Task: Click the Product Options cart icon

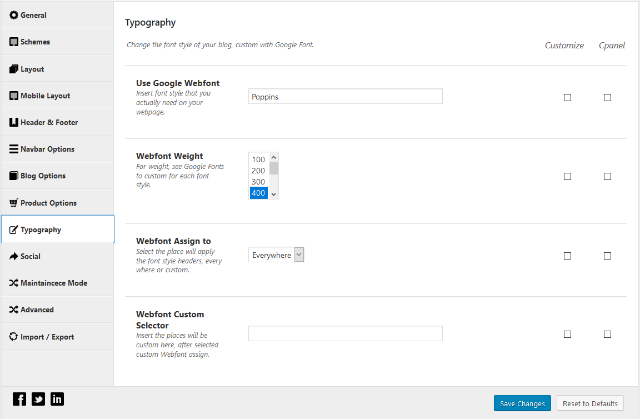Action: click(x=14, y=203)
